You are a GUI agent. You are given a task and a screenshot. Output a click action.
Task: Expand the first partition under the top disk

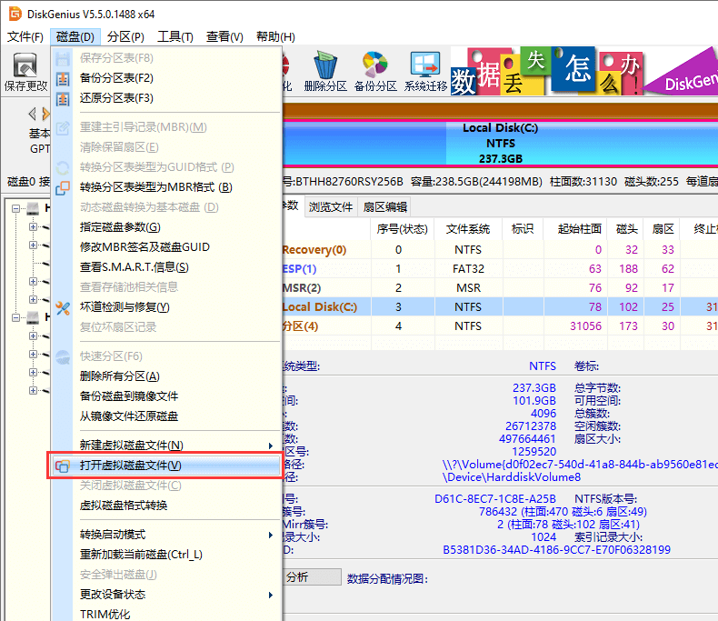coord(33,226)
